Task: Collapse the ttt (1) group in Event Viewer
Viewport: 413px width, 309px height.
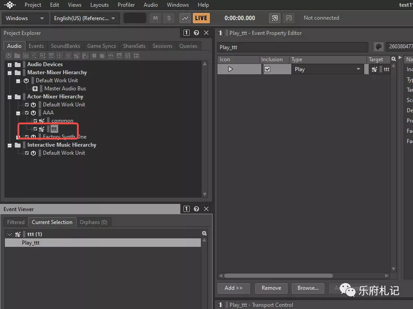Action: (x=10, y=234)
